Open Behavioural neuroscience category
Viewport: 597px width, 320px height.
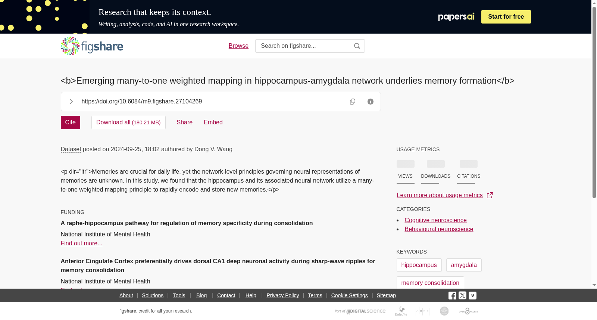click(439, 229)
